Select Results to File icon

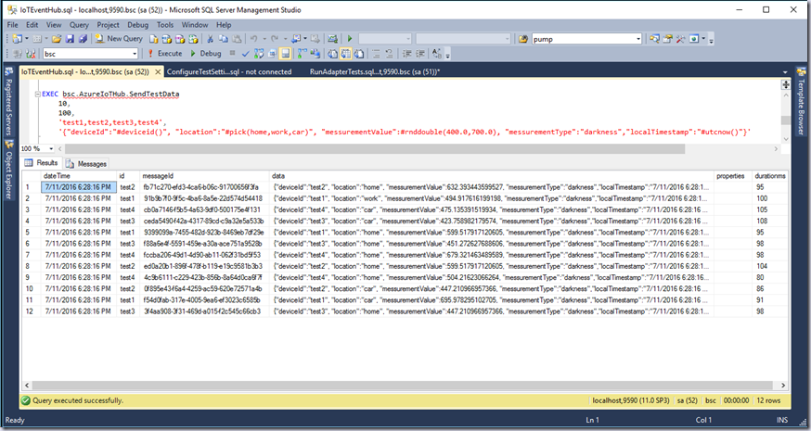coord(359,53)
